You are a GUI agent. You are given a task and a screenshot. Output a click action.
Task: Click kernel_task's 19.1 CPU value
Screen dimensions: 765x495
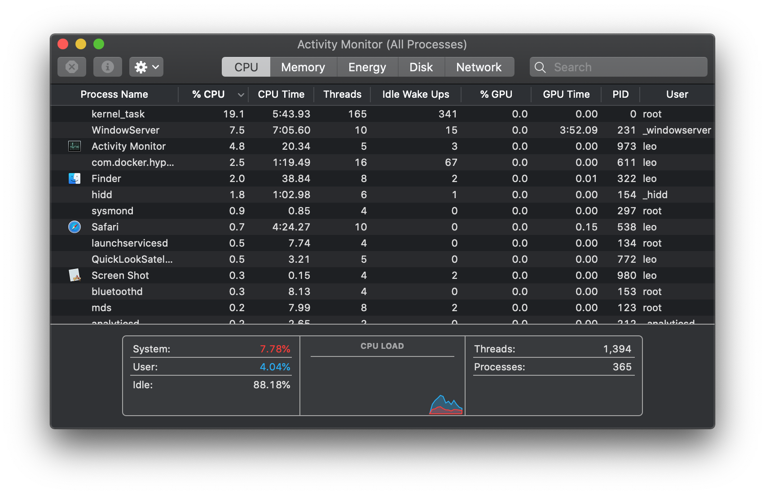coord(234,114)
